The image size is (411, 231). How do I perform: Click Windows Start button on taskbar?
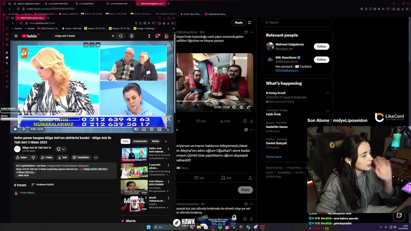(x=149, y=227)
